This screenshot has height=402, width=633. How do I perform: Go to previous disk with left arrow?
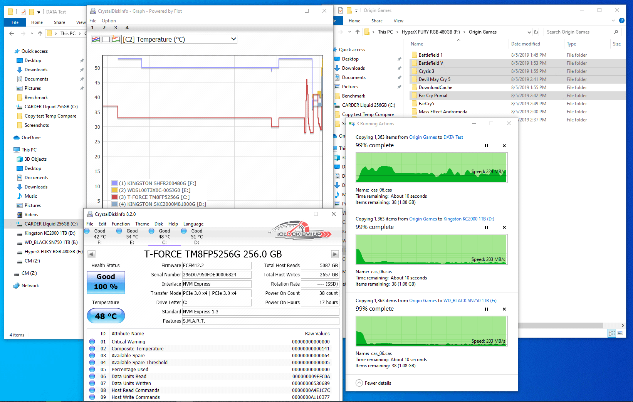pyautogui.click(x=91, y=254)
